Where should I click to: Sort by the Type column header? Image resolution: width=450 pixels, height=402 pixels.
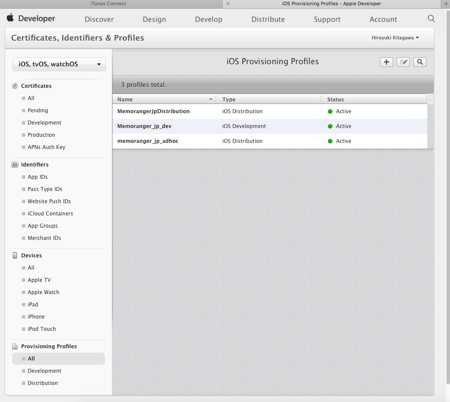click(x=269, y=99)
